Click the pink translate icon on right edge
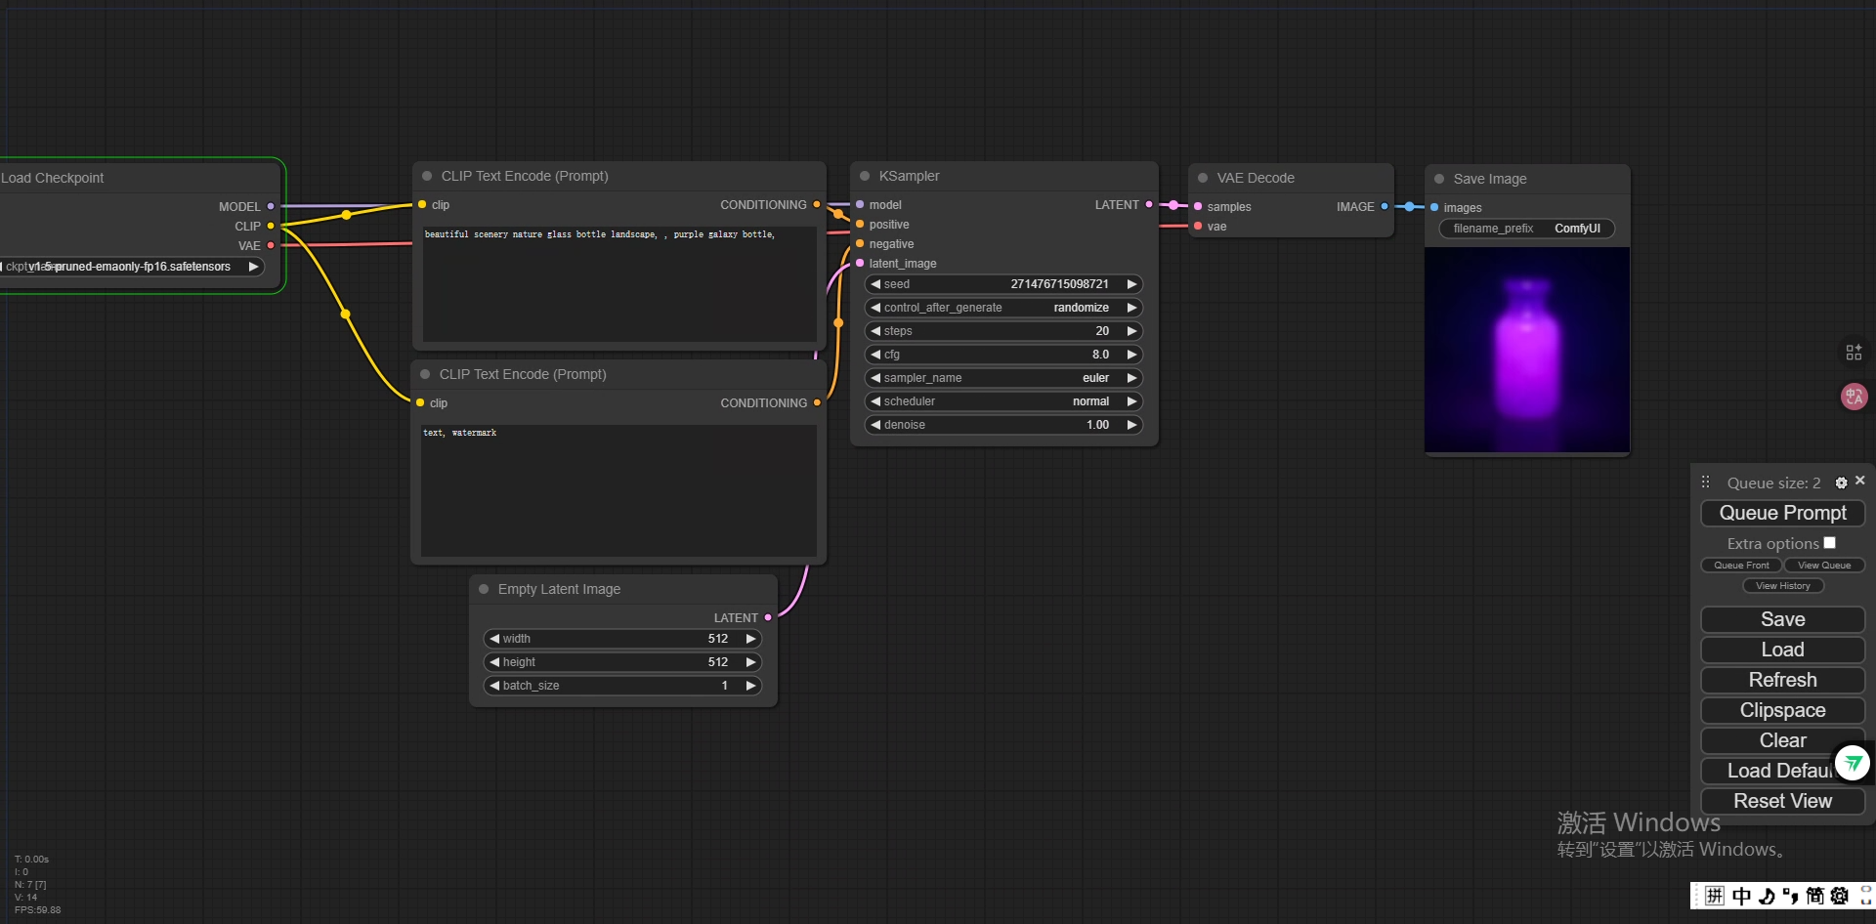 [1854, 397]
